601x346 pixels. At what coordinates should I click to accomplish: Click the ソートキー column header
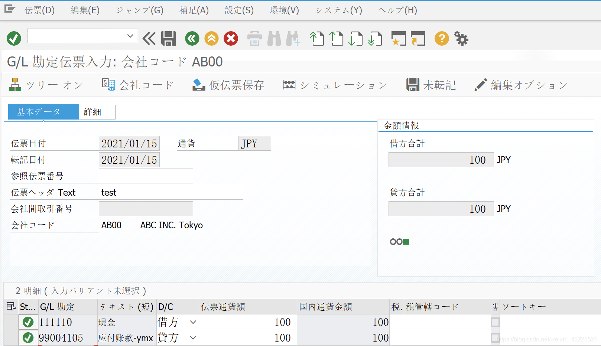pyautogui.click(x=550, y=307)
